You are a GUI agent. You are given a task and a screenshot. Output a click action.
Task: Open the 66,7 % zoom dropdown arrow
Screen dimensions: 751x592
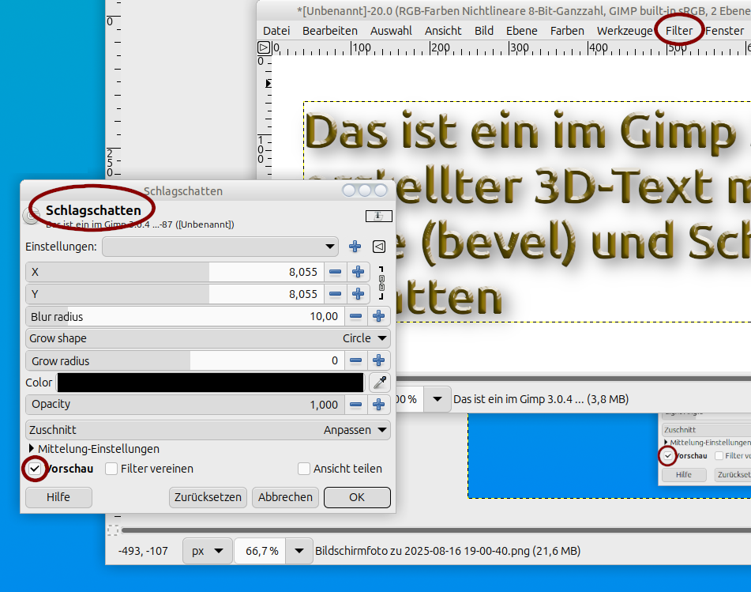tap(299, 551)
